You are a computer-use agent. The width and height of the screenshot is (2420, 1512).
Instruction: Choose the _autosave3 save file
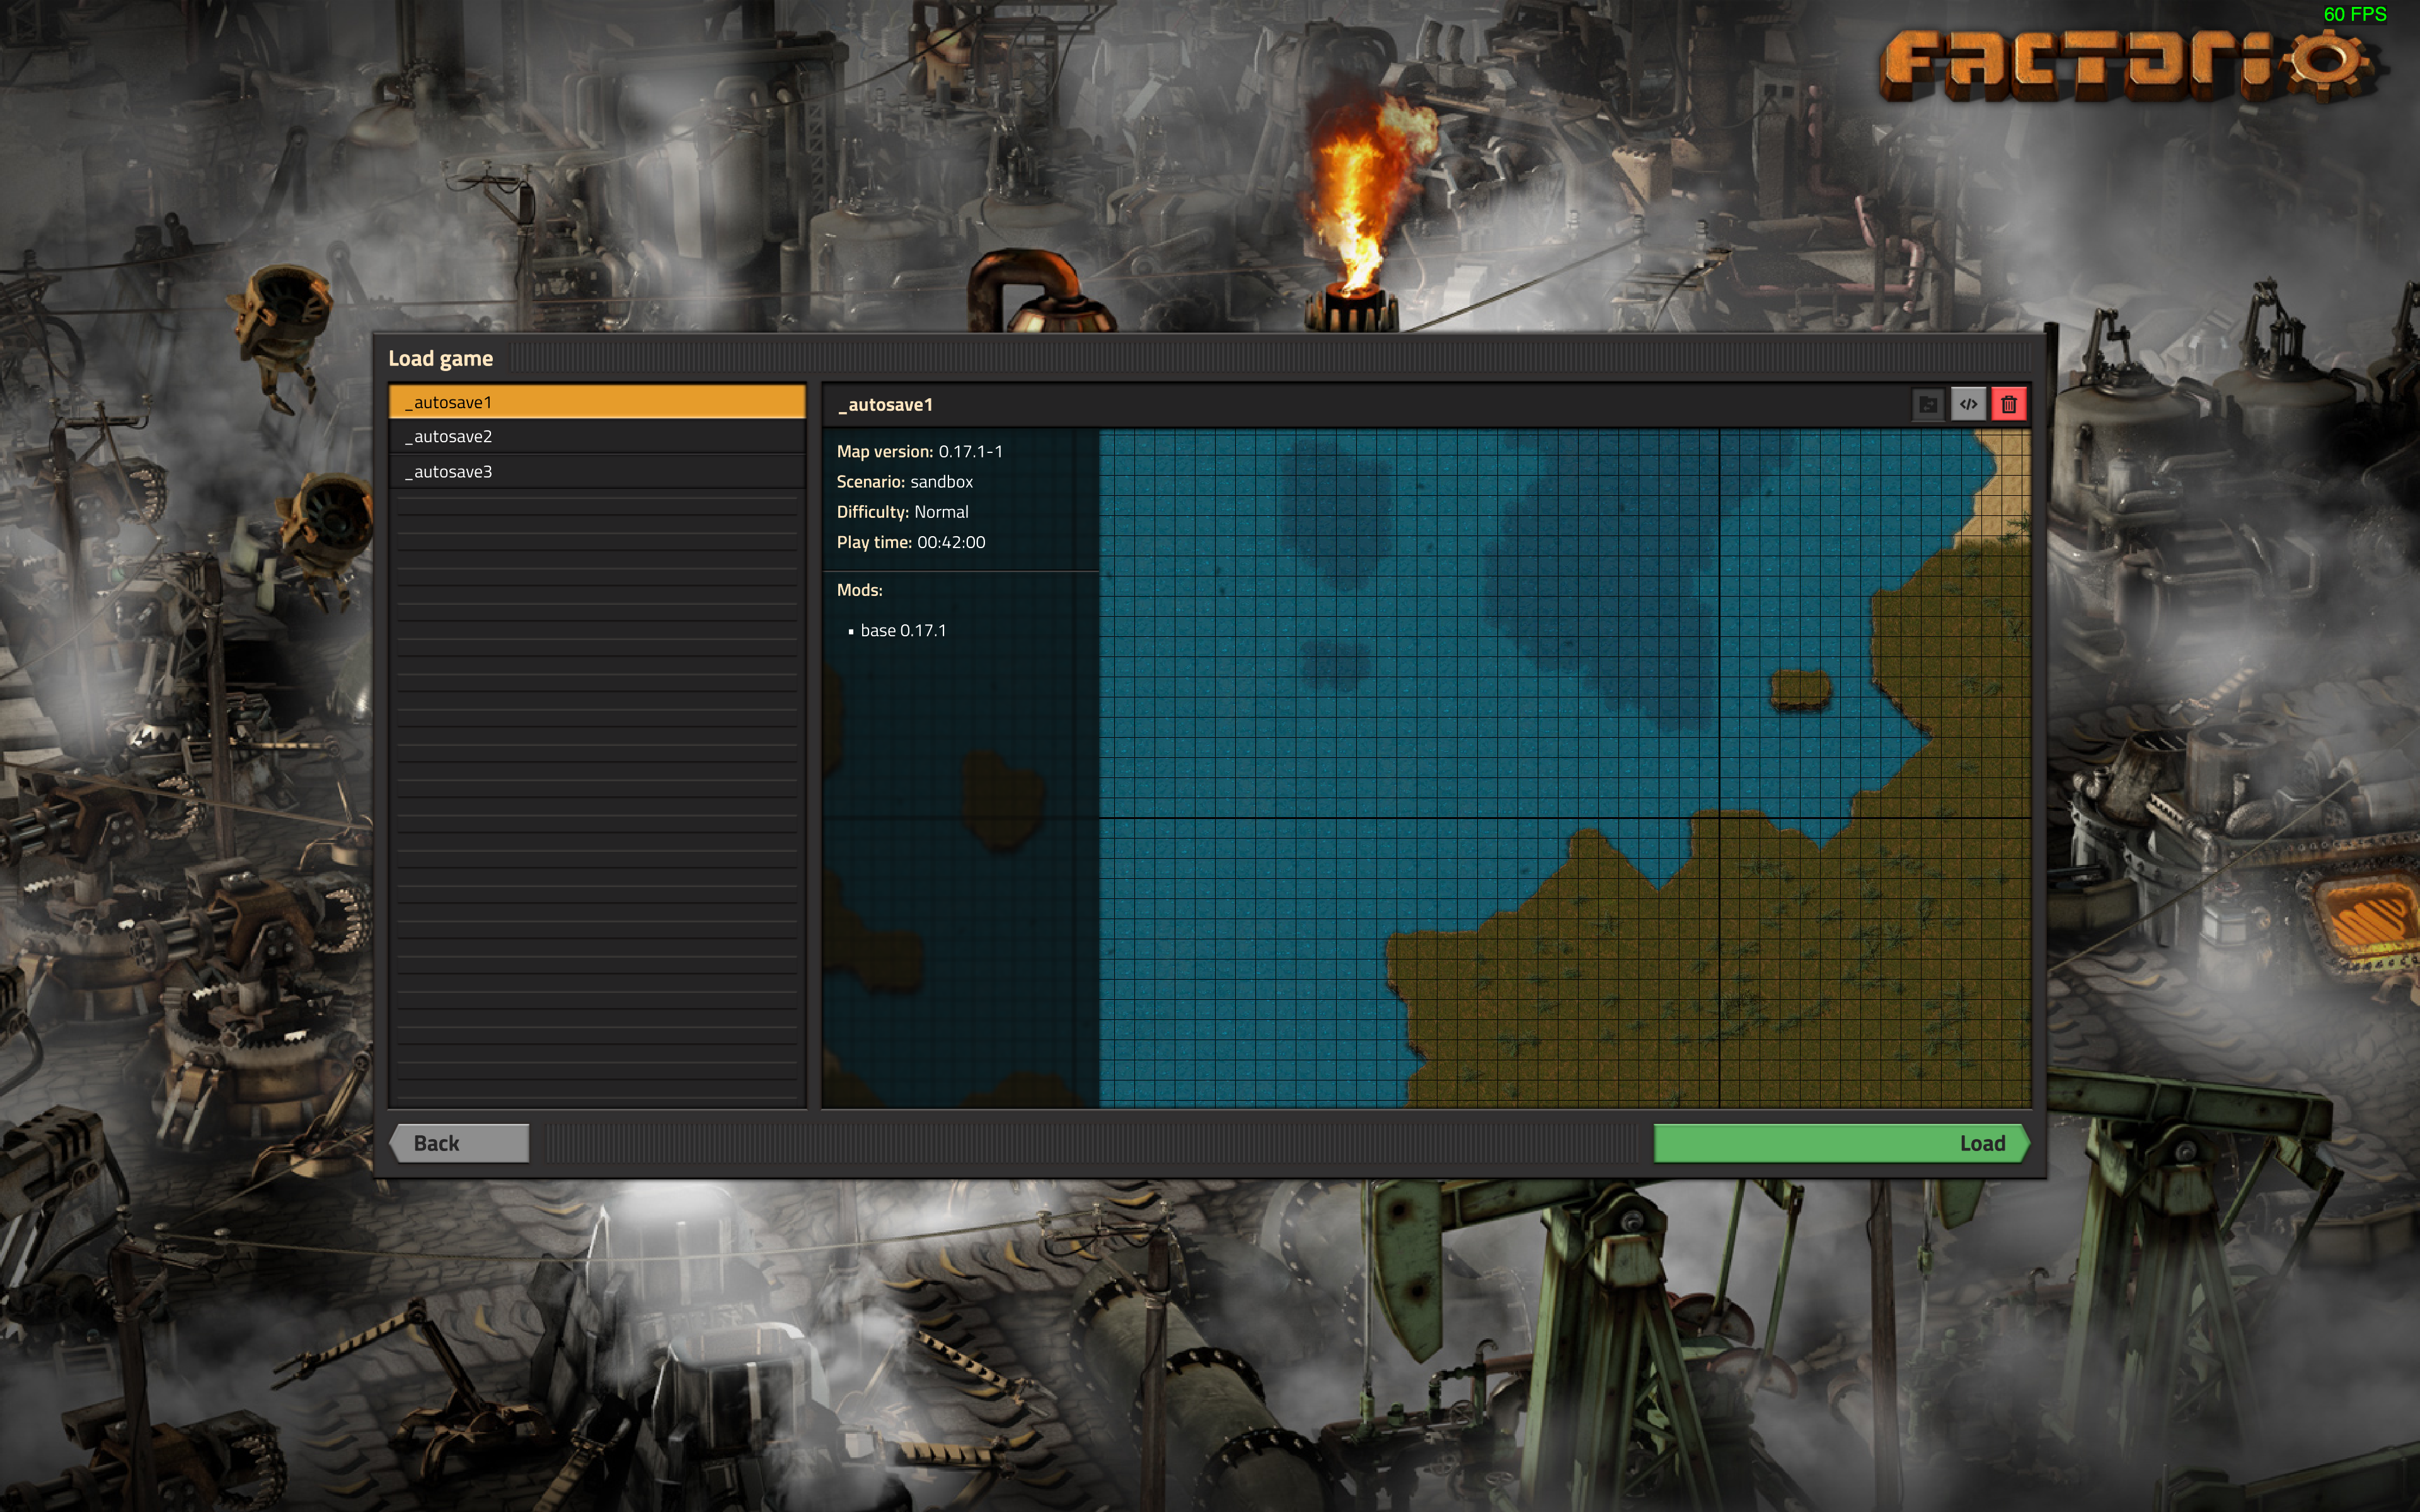click(597, 472)
